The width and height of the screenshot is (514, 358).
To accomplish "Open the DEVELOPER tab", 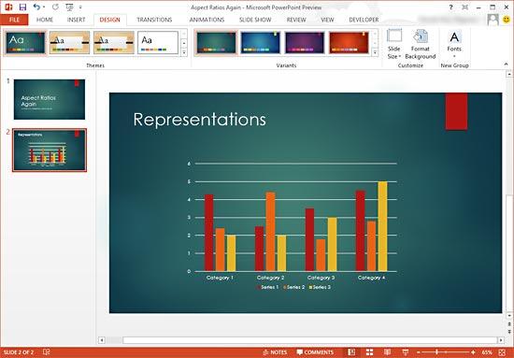I will pos(364,20).
